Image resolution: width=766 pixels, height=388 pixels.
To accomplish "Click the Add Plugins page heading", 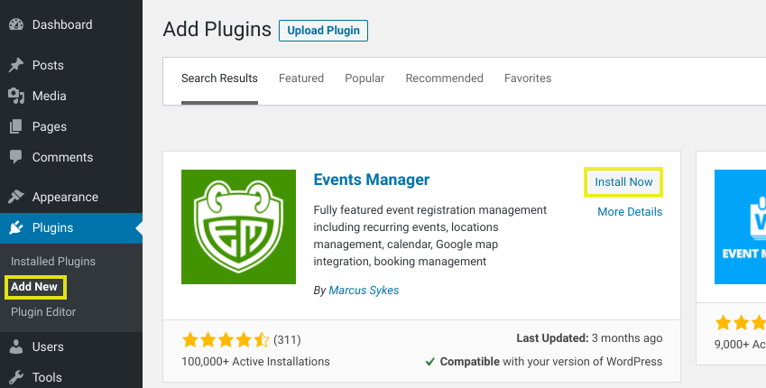I will pyautogui.click(x=217, y=29).
